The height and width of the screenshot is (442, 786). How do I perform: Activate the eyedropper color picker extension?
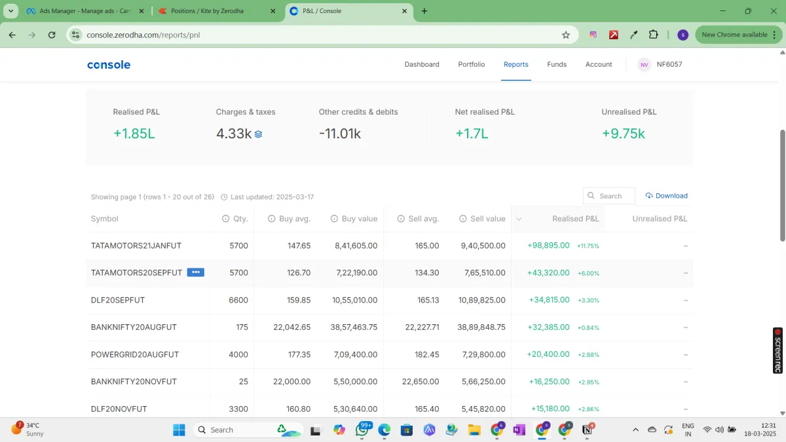pyautogui.click(x=633, y=35)
